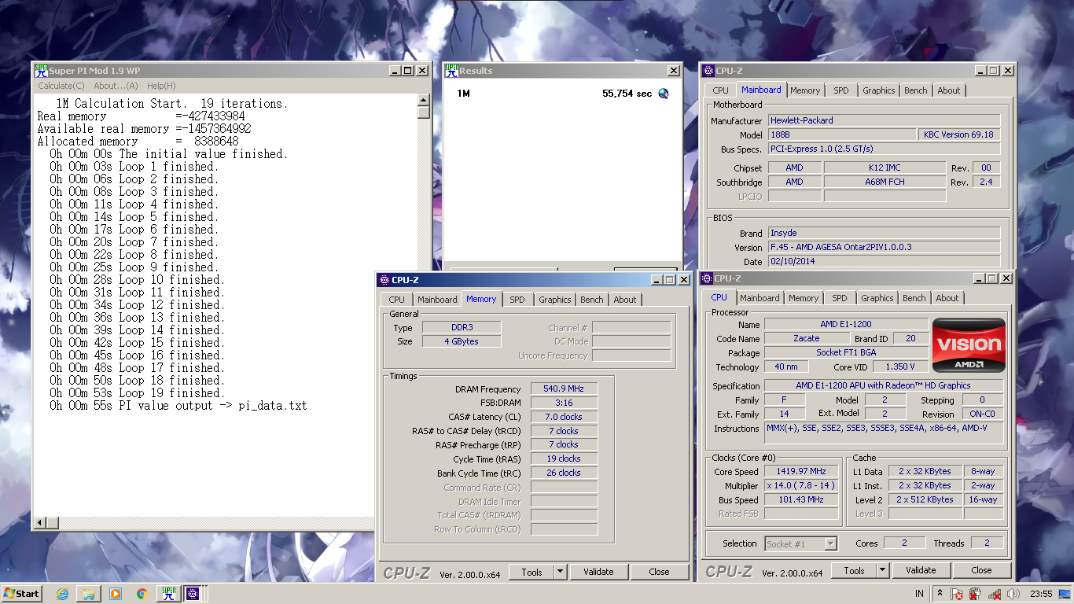Show hidden system tray icons

click(x=940, y=594)
